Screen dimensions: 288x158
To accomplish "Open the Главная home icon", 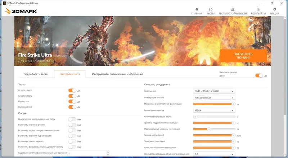I will (x=197, y=9).
